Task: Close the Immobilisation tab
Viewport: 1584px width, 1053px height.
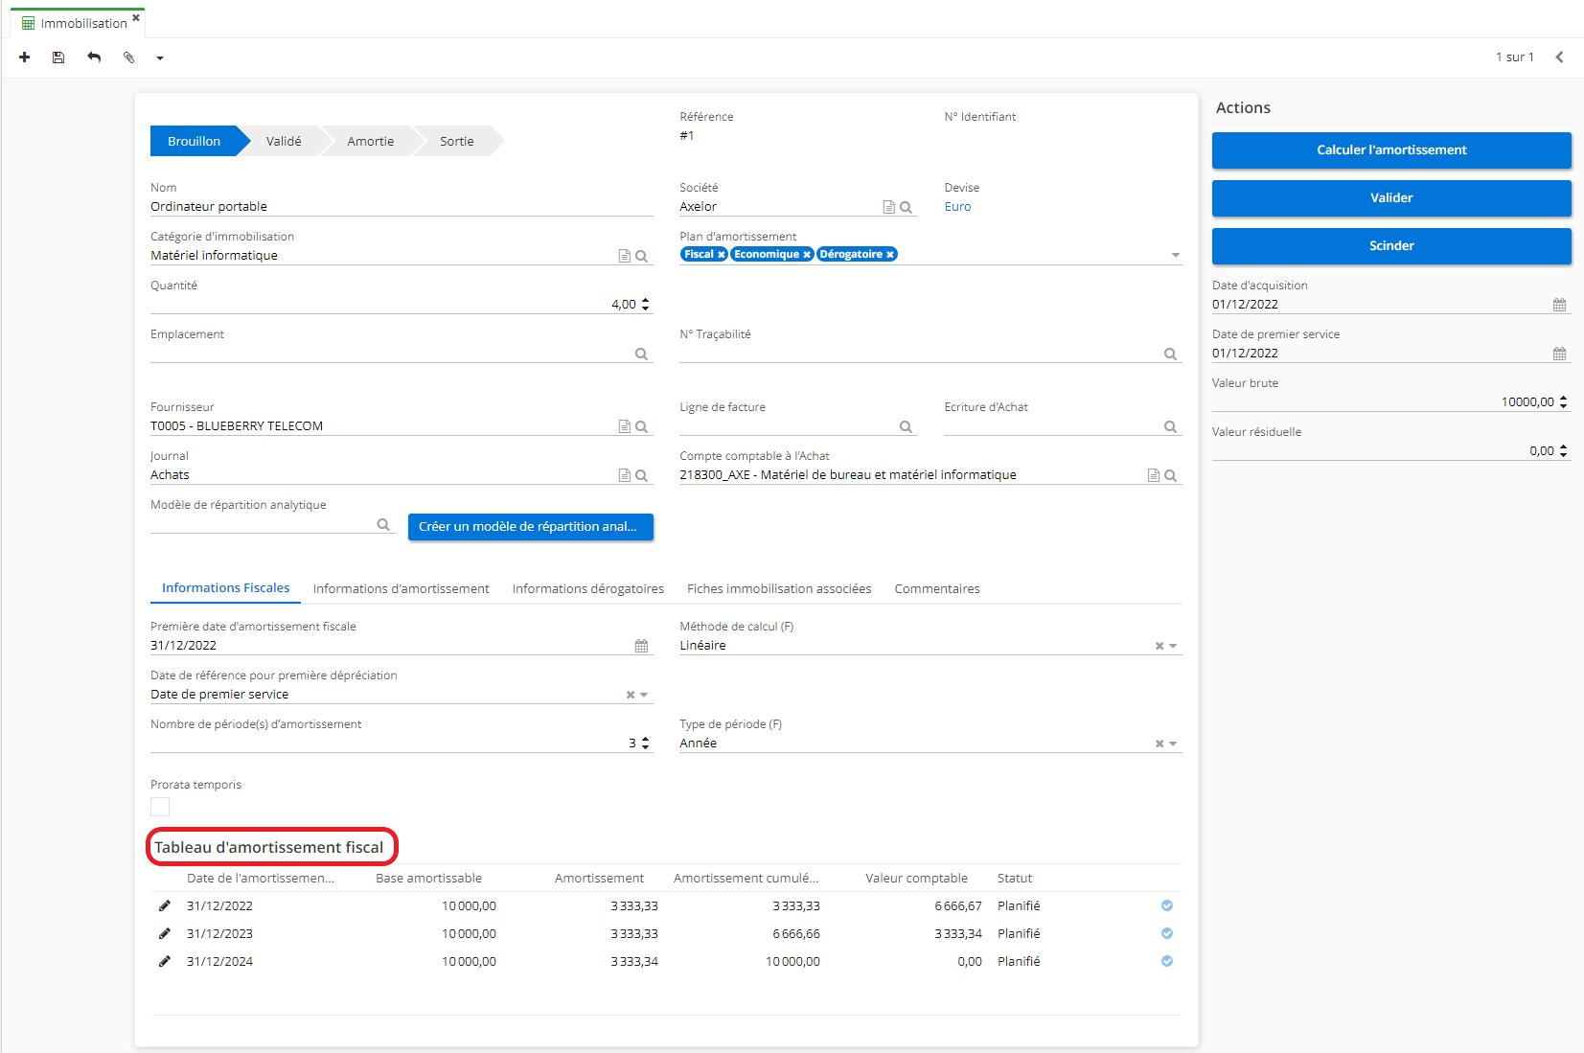Action: coord(136,17)
